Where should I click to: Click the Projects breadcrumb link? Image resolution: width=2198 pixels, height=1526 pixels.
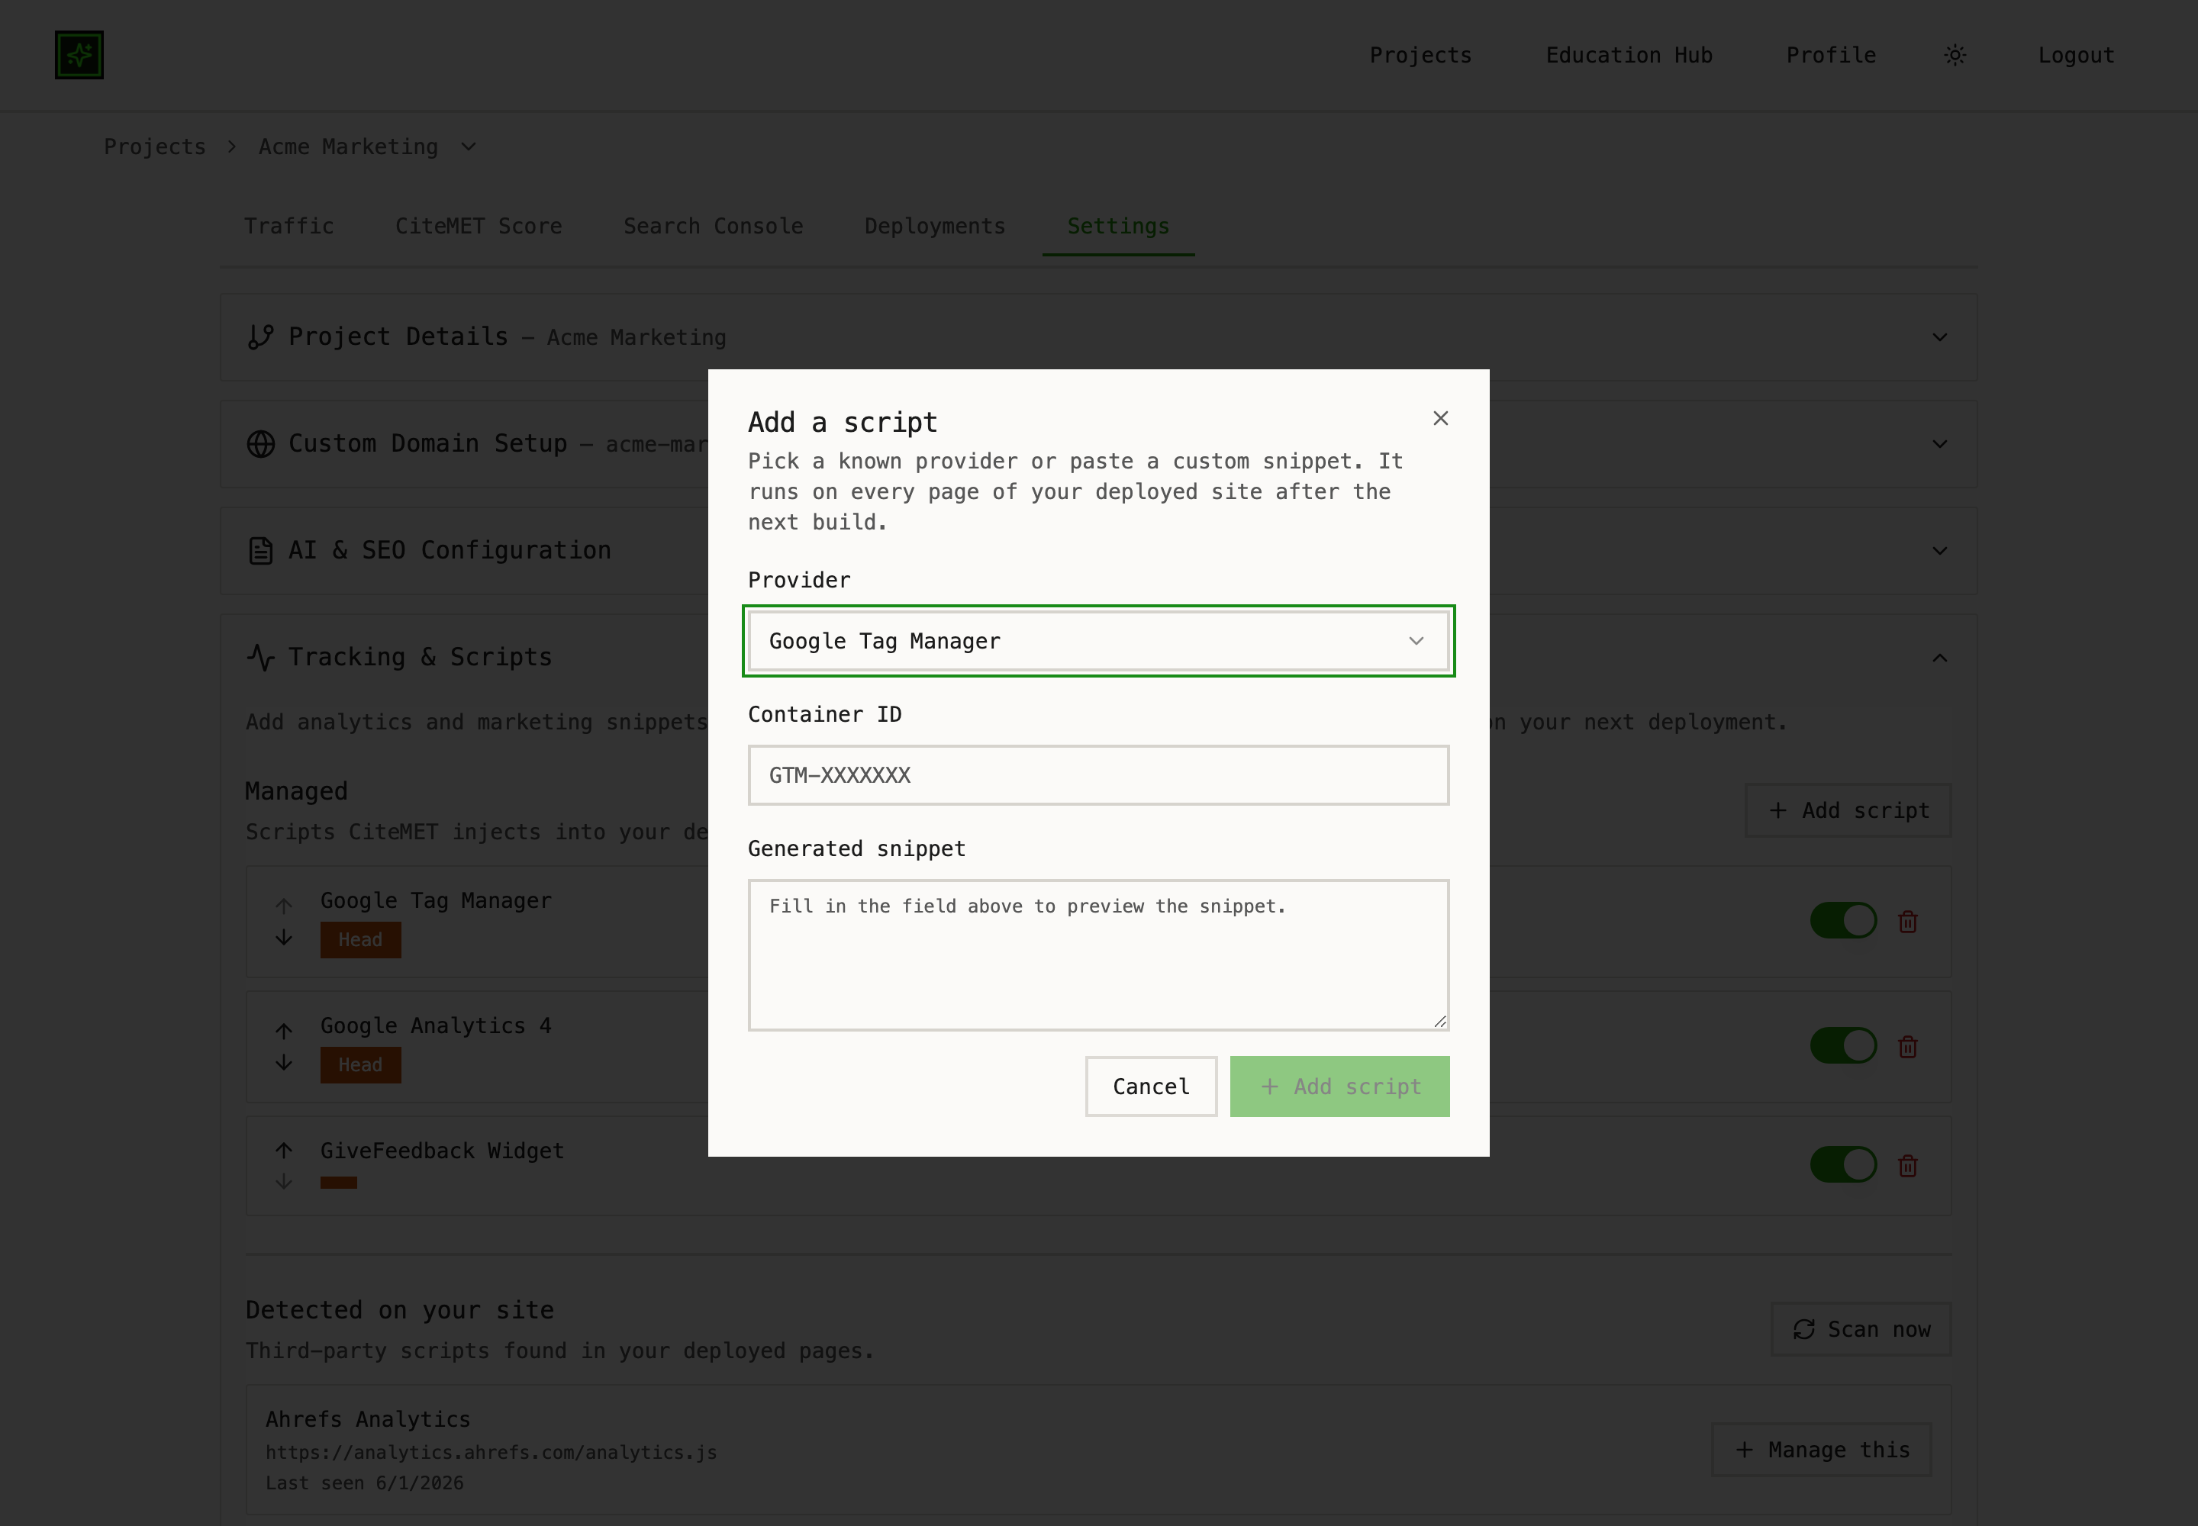click(155, 146)
